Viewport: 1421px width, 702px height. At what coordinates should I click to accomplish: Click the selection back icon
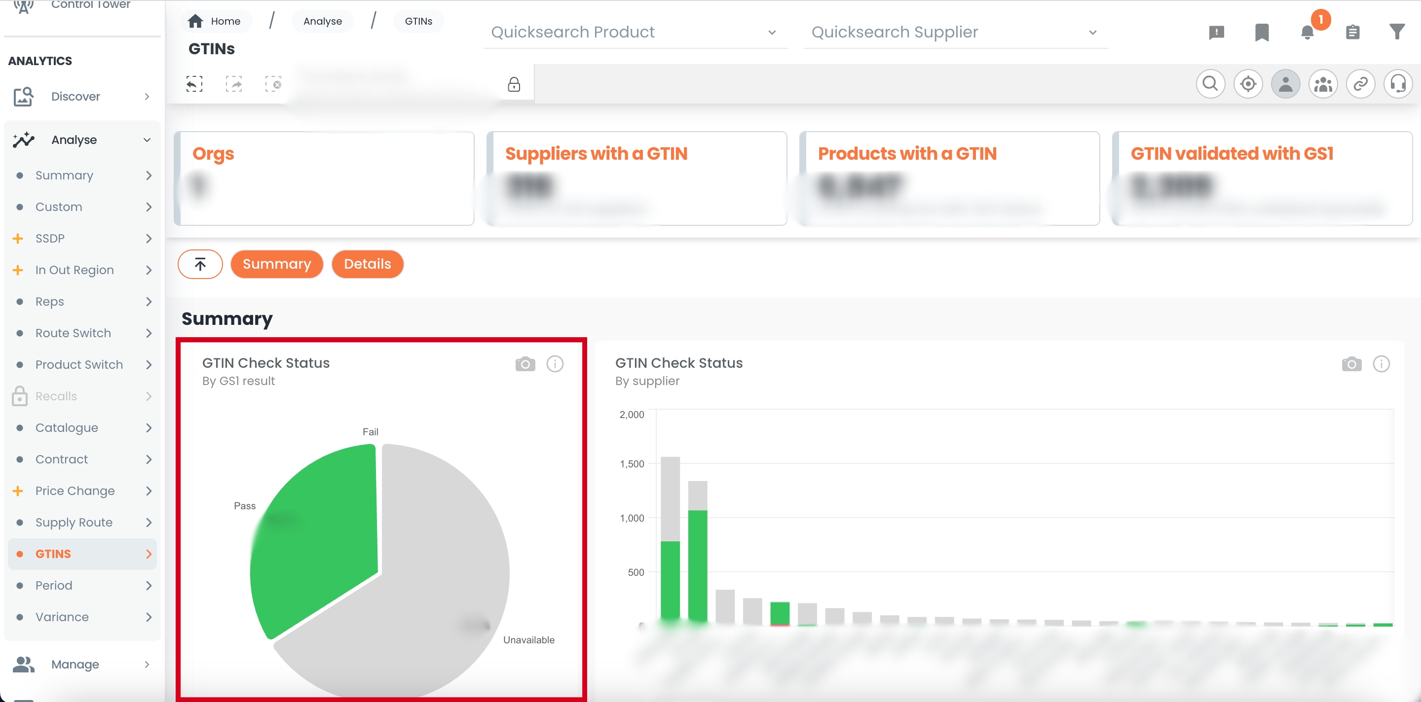[x=194, y=84]
